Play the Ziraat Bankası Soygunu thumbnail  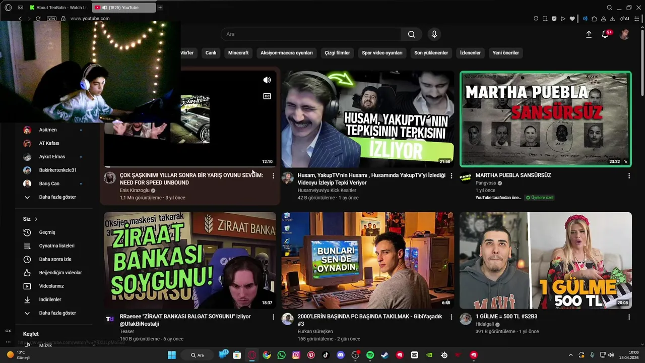click(190, 260)
